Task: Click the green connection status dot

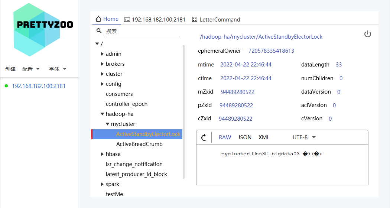Action: coord(6,86)
